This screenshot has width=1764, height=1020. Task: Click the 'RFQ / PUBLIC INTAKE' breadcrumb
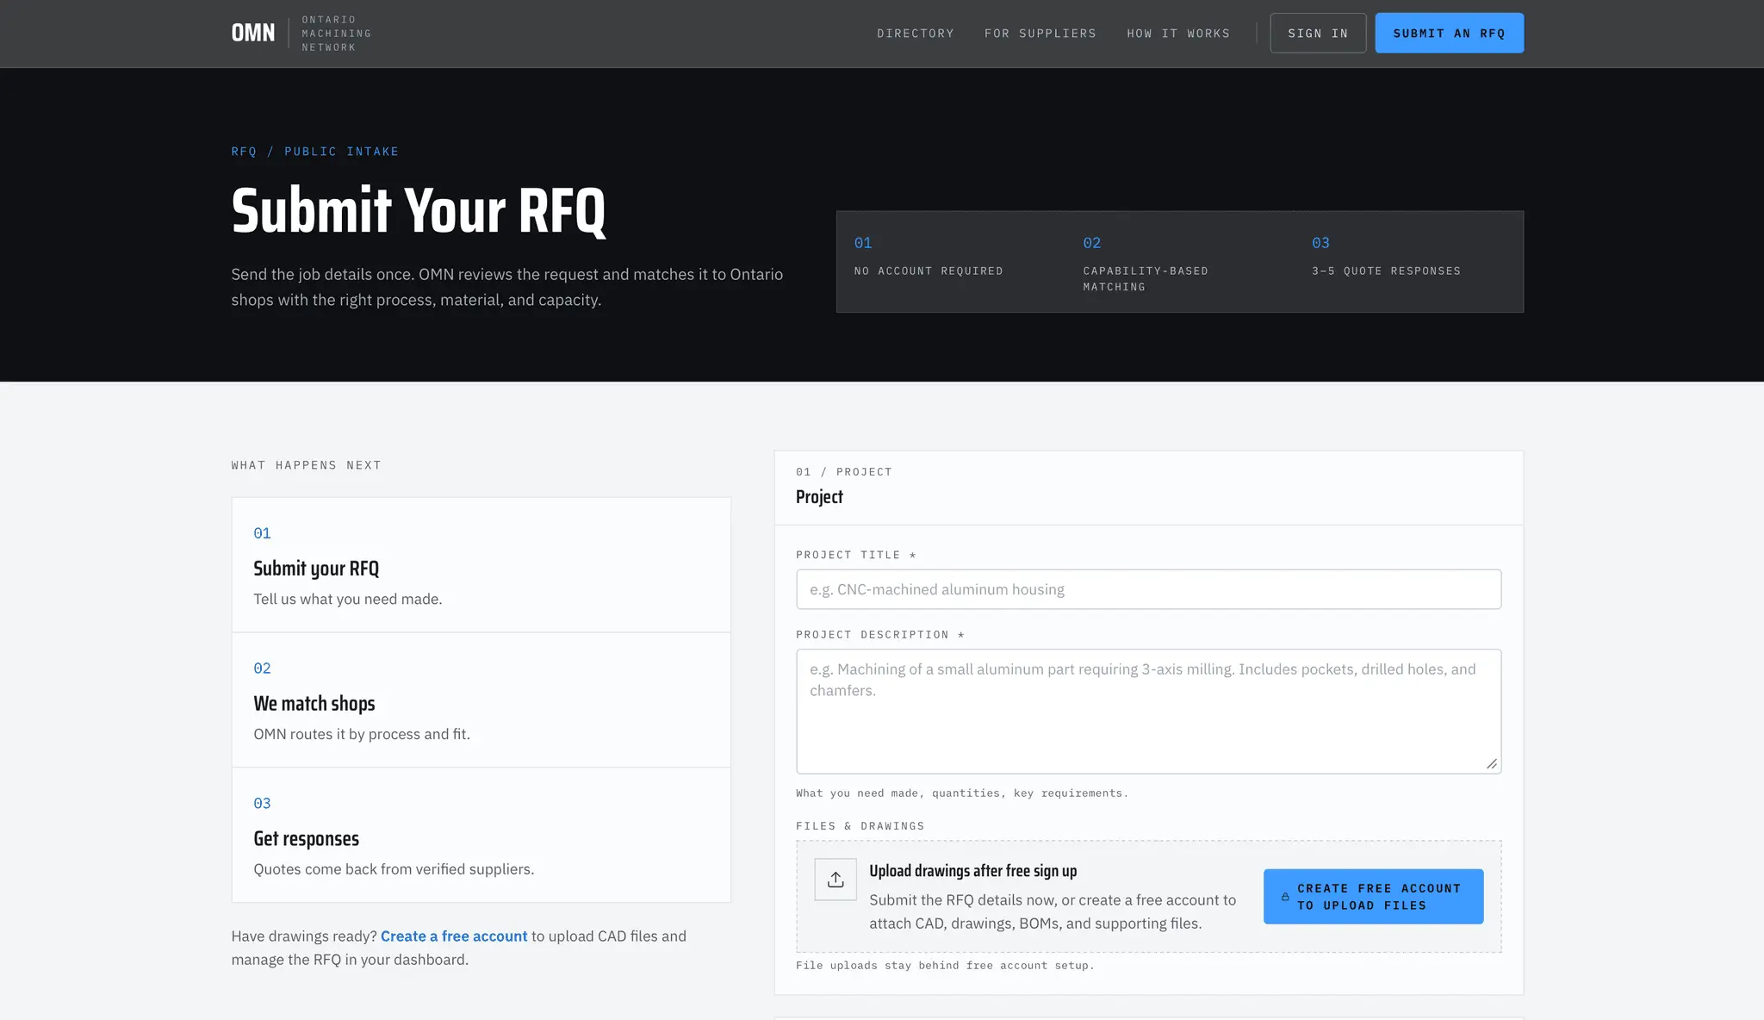[315, 152]
